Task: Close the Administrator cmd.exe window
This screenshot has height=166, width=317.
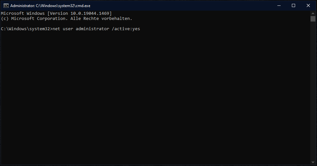Action: point(308,5)
